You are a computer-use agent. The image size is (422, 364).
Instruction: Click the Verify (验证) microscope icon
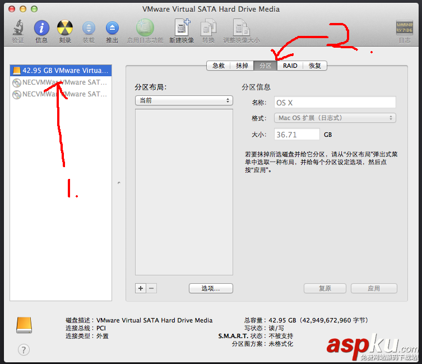pyautogui.click(x=18, y=27)
